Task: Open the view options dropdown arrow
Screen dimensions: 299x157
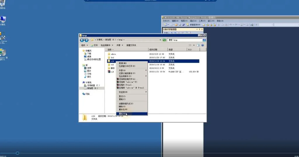Action: tap(193, 45)
